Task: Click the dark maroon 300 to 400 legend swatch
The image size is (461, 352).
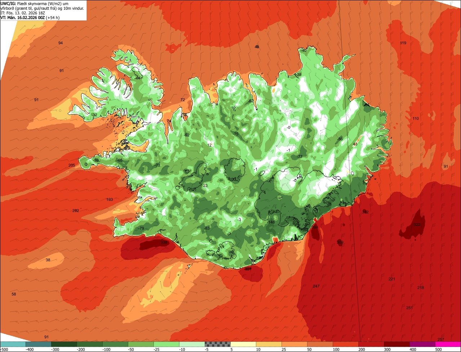Action: click(x=397, y=344)
